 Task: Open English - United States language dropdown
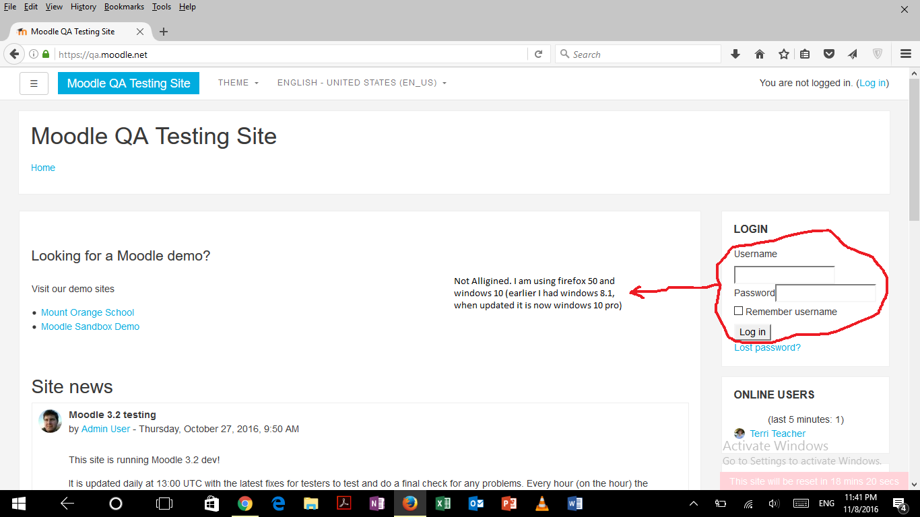coord(362,83)
